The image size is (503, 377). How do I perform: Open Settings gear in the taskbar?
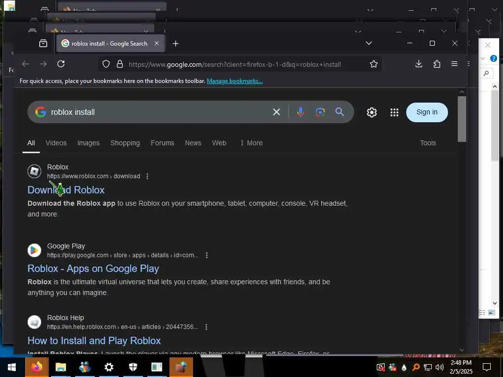coord(109,367)
